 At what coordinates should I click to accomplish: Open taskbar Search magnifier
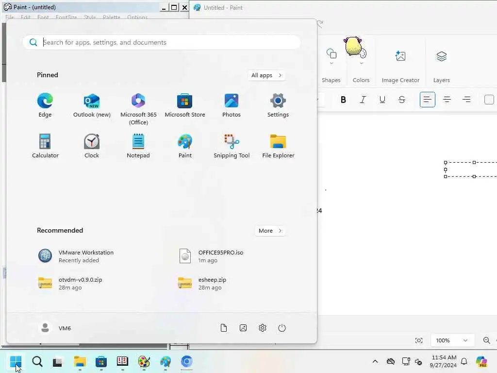tap(37, 361)
